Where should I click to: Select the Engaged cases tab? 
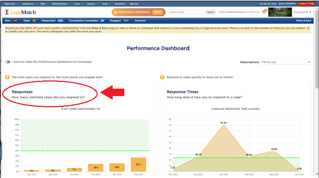pos(119,20)
